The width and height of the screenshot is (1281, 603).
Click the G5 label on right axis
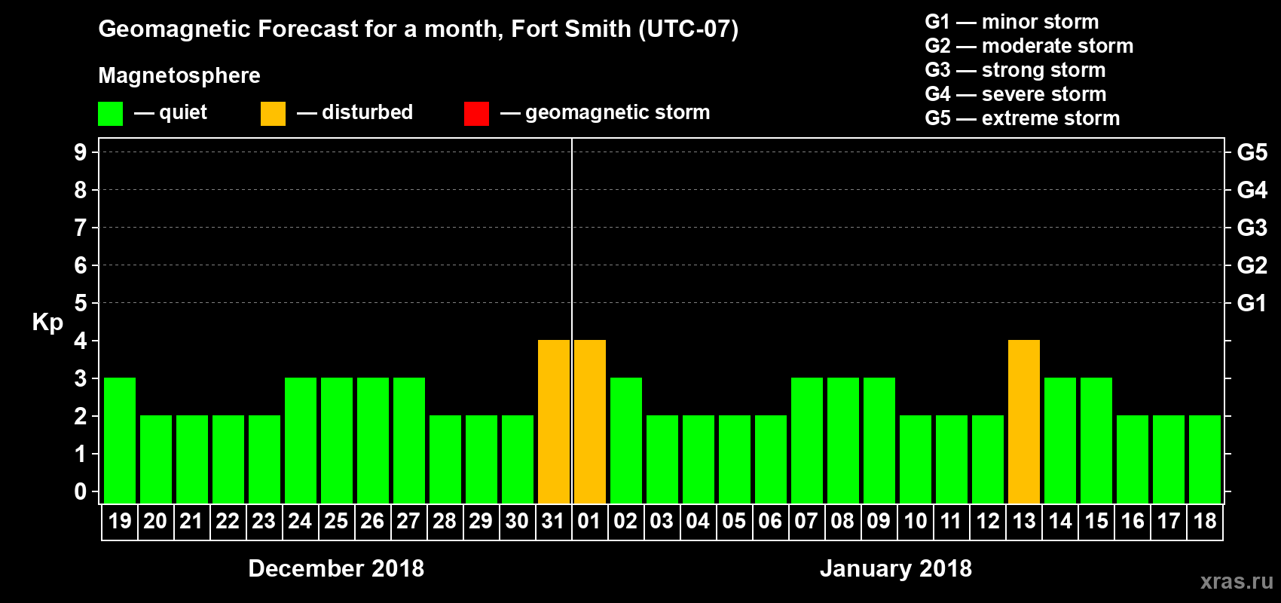click(1252, 152)
